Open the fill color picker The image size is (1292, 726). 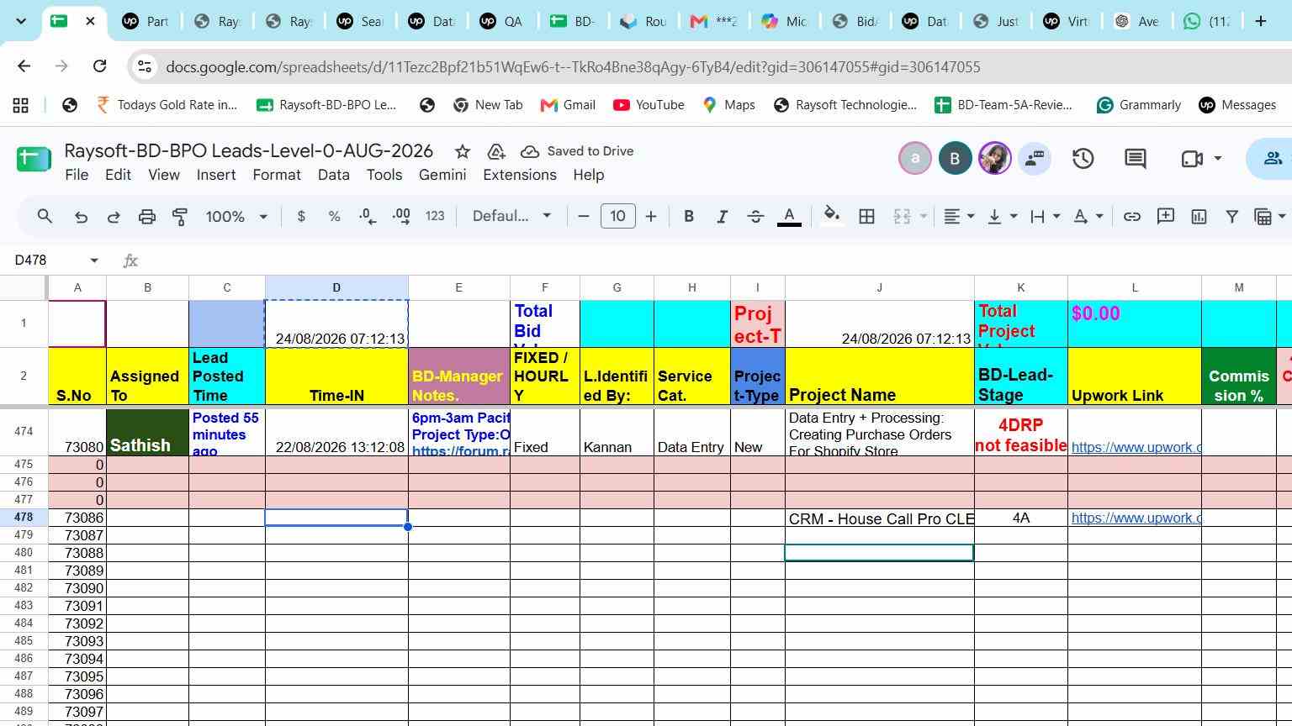831,216
